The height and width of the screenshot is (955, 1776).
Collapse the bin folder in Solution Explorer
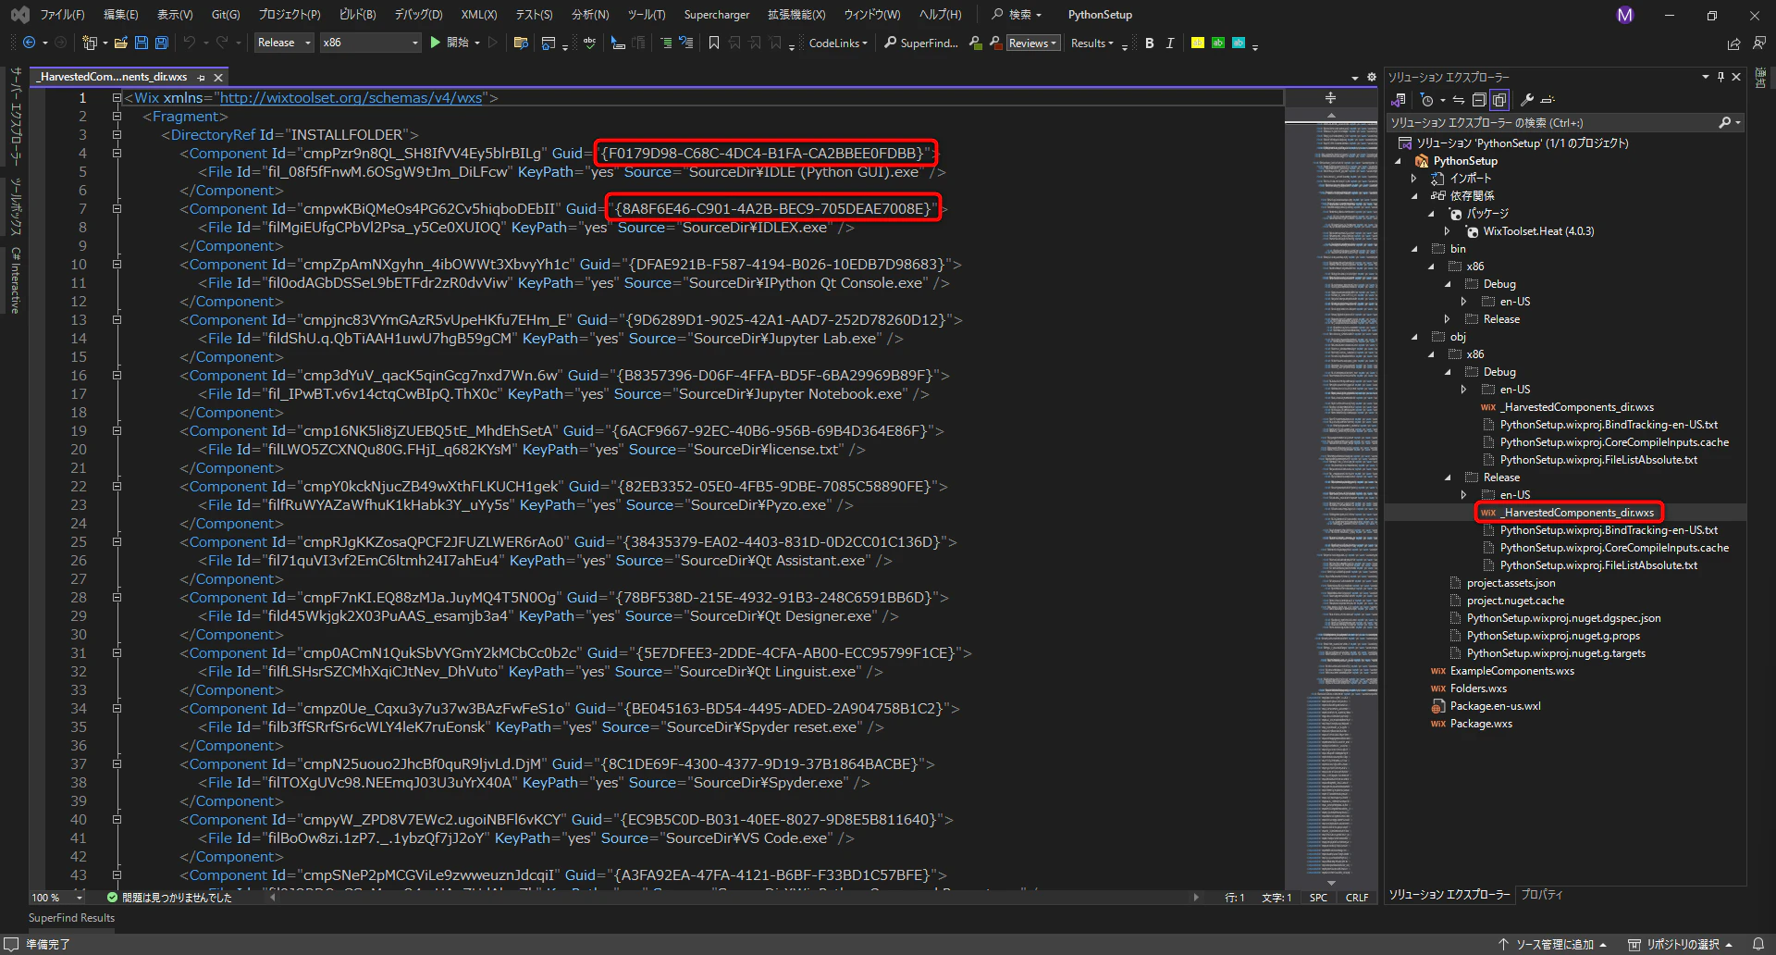pyautogui.click(x=1413, y=249)
